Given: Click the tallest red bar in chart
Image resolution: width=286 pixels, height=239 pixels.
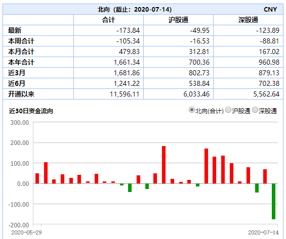Looking at the screenshot, I should click(164, 165).
